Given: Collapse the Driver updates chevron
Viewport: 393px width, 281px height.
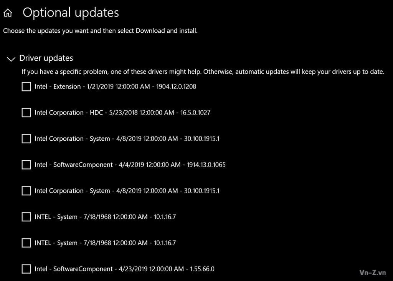Looking at the screenshot, I should point(11,59).
